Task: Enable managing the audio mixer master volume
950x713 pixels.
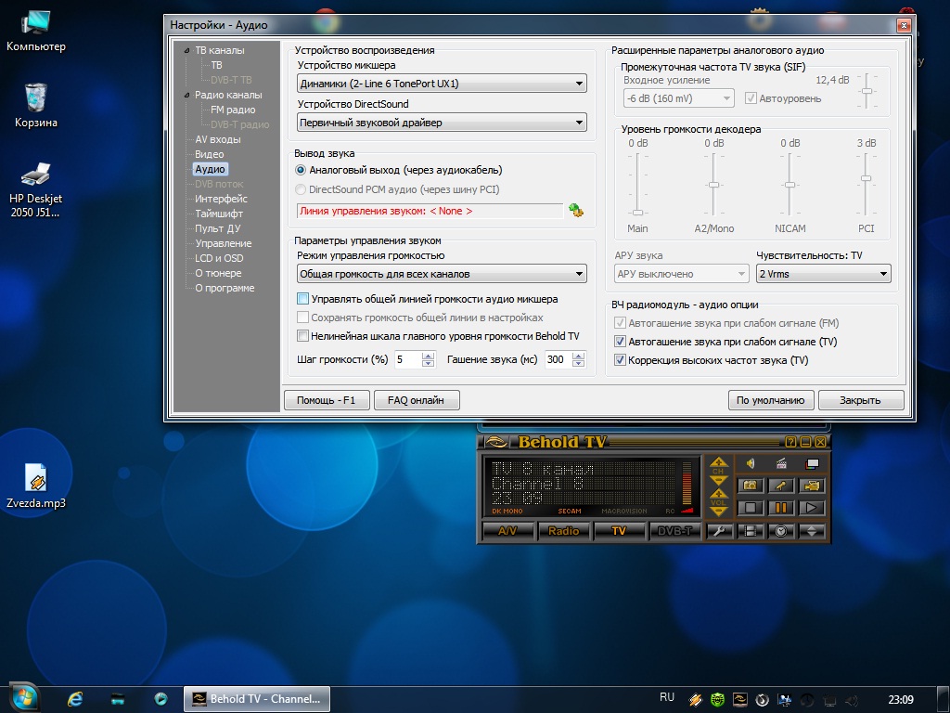Action: (x=302, y=299)
